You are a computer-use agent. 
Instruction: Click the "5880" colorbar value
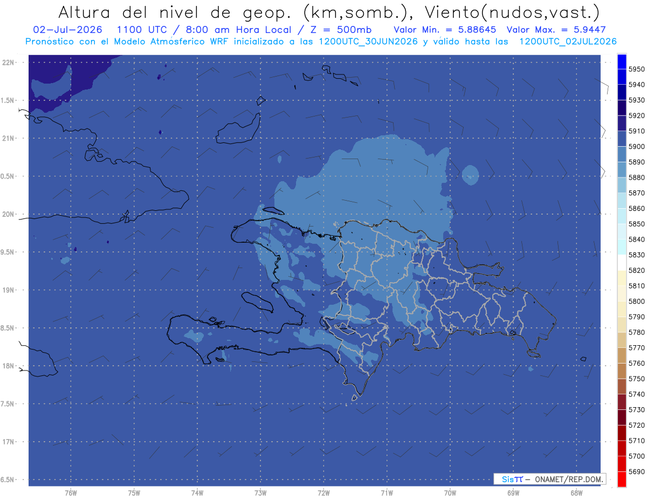tap(636, 177)
